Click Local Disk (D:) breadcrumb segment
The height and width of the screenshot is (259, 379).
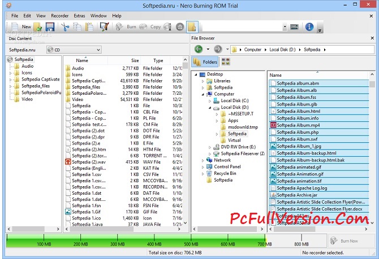(282, 50)
